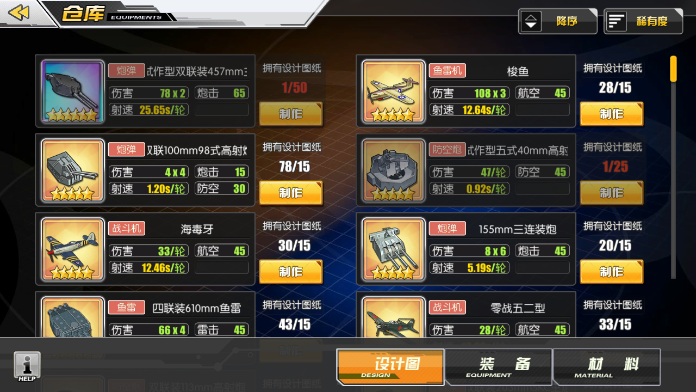Image resolution: width=696 pixels, height=392 pixels.
Task: Select the 457mm twin turret equipment icon
Action: click(72, 91)
